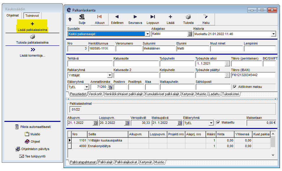The image size is (282, 171).
Task: Add a new record with Lisää
Action: click(170, 17)
